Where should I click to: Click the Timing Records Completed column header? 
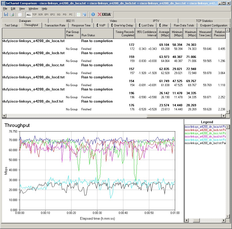(124, 34)
